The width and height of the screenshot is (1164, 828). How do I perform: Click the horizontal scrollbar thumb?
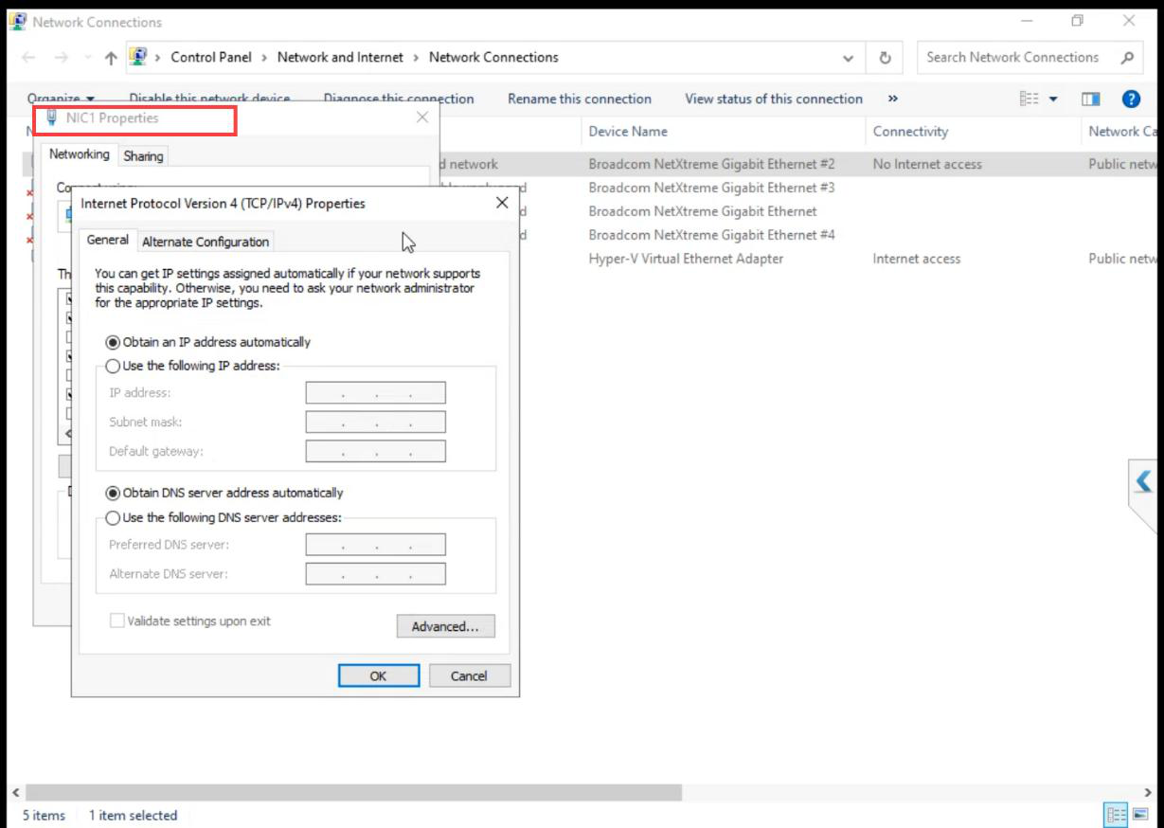click(x=354, y=792)
